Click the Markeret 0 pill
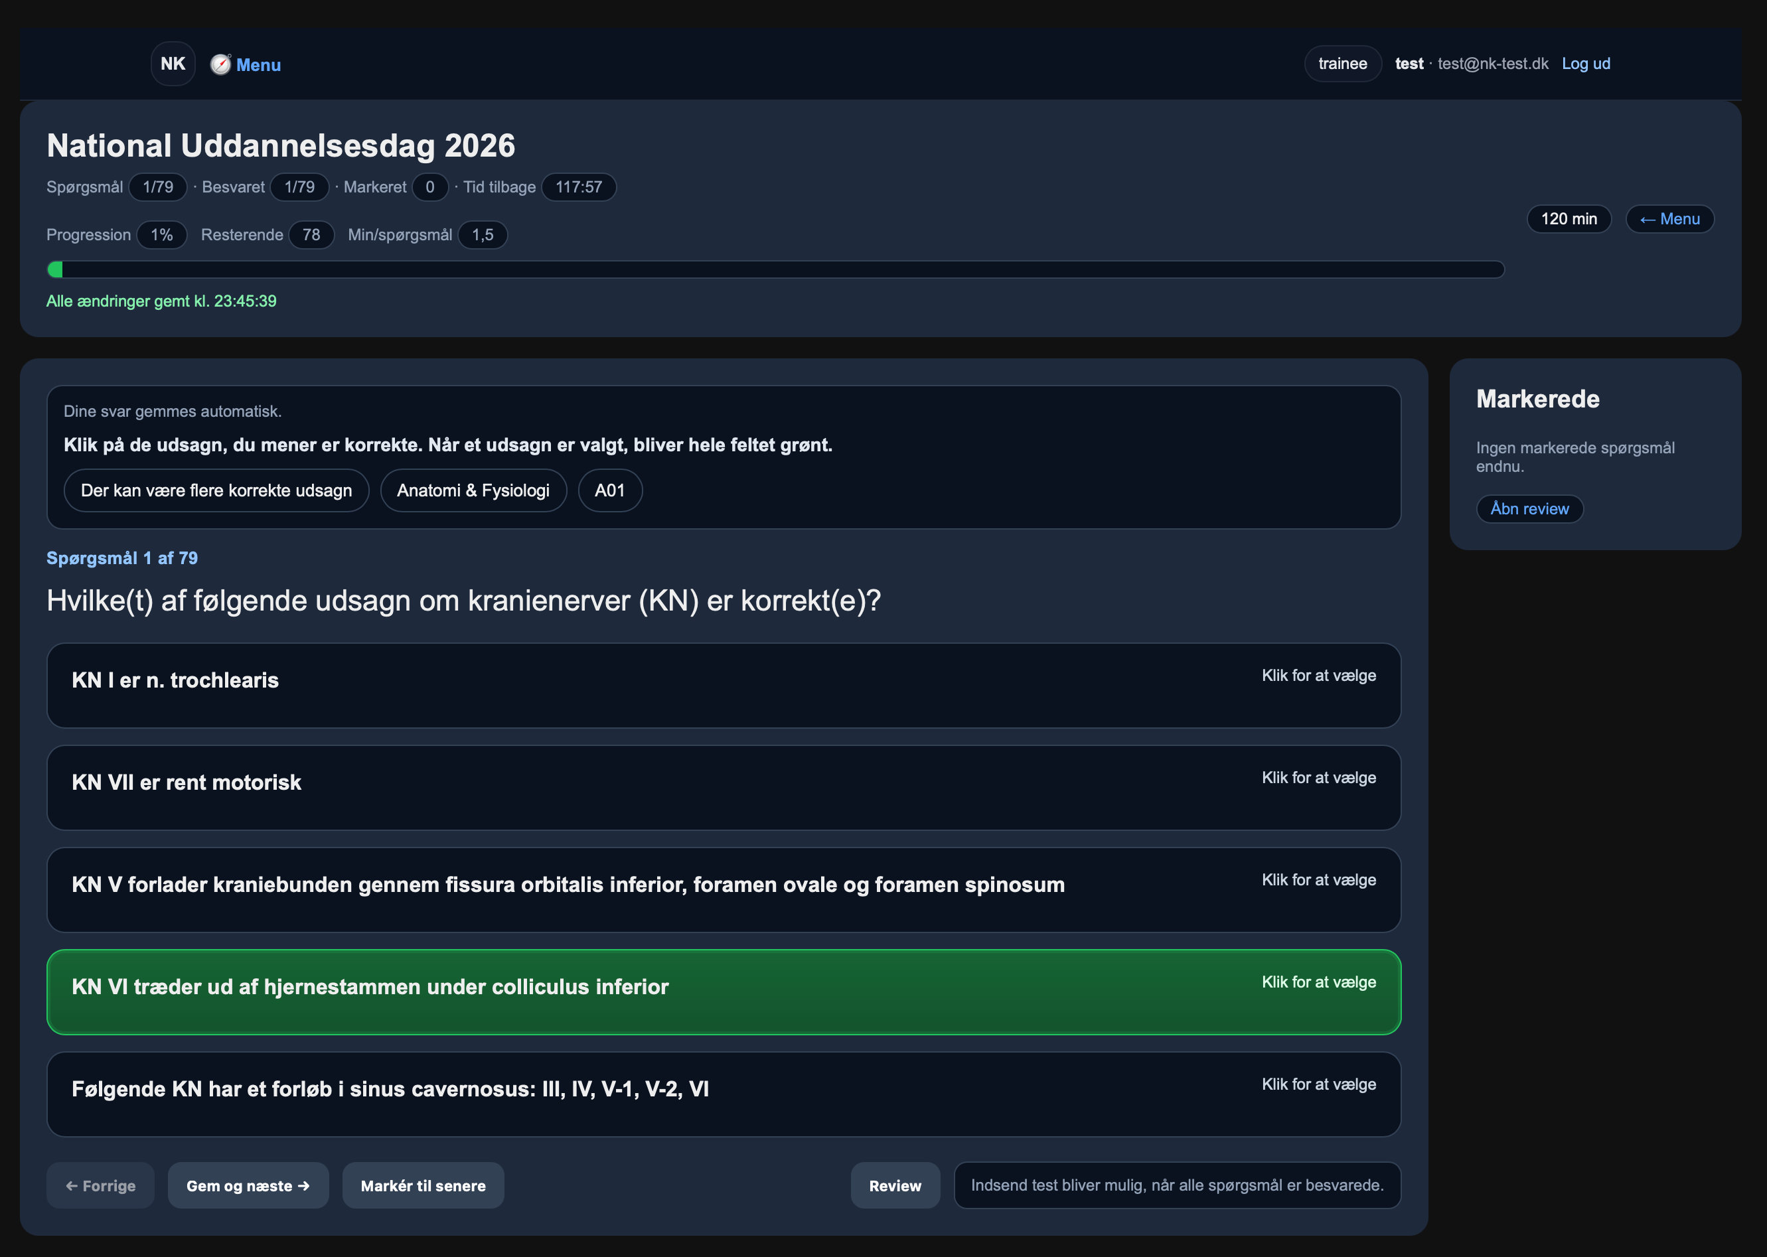 click(x=429, y=186)
